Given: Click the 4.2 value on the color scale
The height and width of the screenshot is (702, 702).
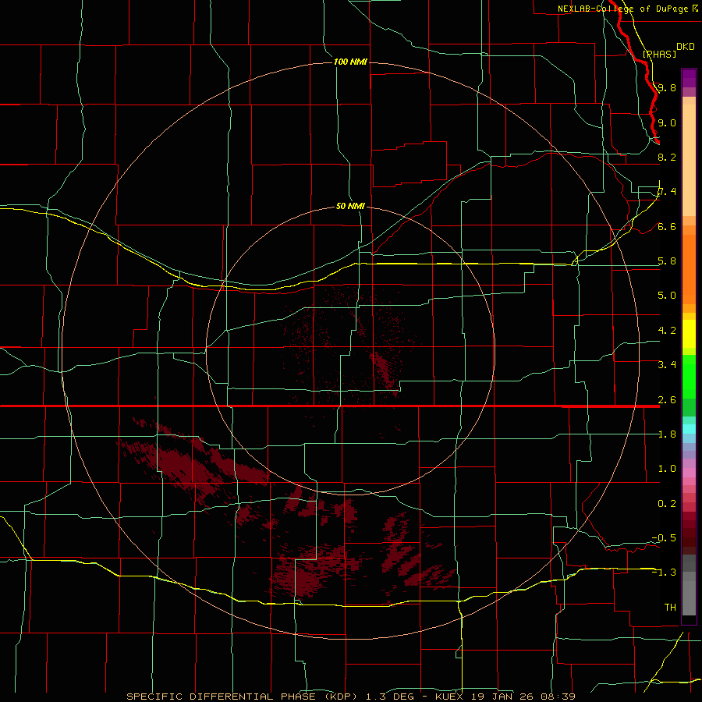Looking at the screenshot, I should click(667, 331).
